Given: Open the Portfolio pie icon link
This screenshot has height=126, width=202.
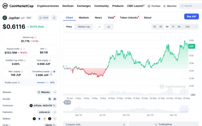Looking at the screenshot, I should [x=154, y=6].
